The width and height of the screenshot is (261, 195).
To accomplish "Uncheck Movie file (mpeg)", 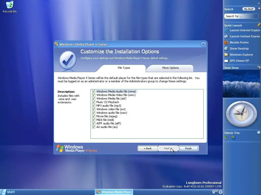I will point(94,116).
